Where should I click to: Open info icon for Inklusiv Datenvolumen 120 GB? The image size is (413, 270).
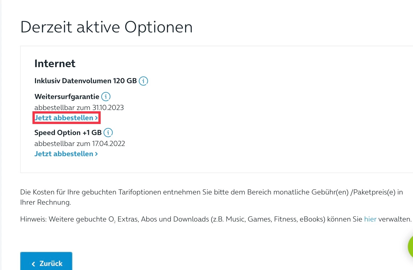pos(143,81)
